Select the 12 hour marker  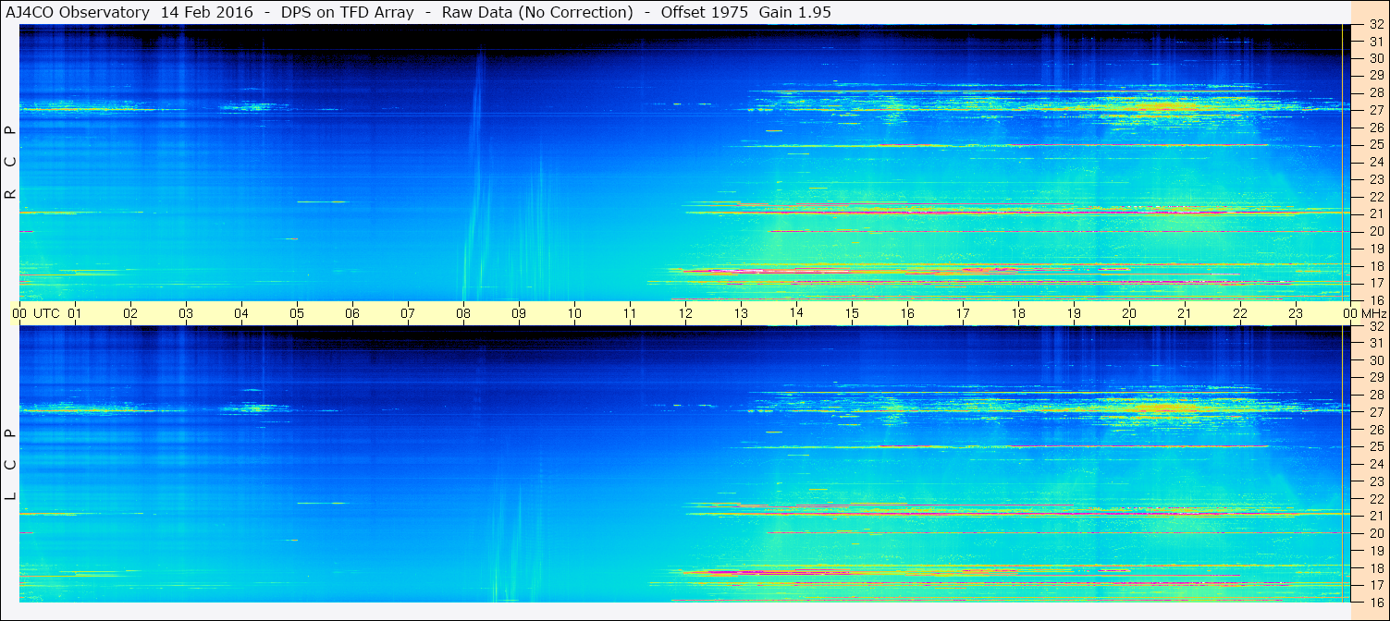coord(685,313)
